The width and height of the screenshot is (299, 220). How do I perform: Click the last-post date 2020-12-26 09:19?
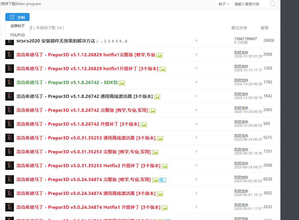(248, 98)
